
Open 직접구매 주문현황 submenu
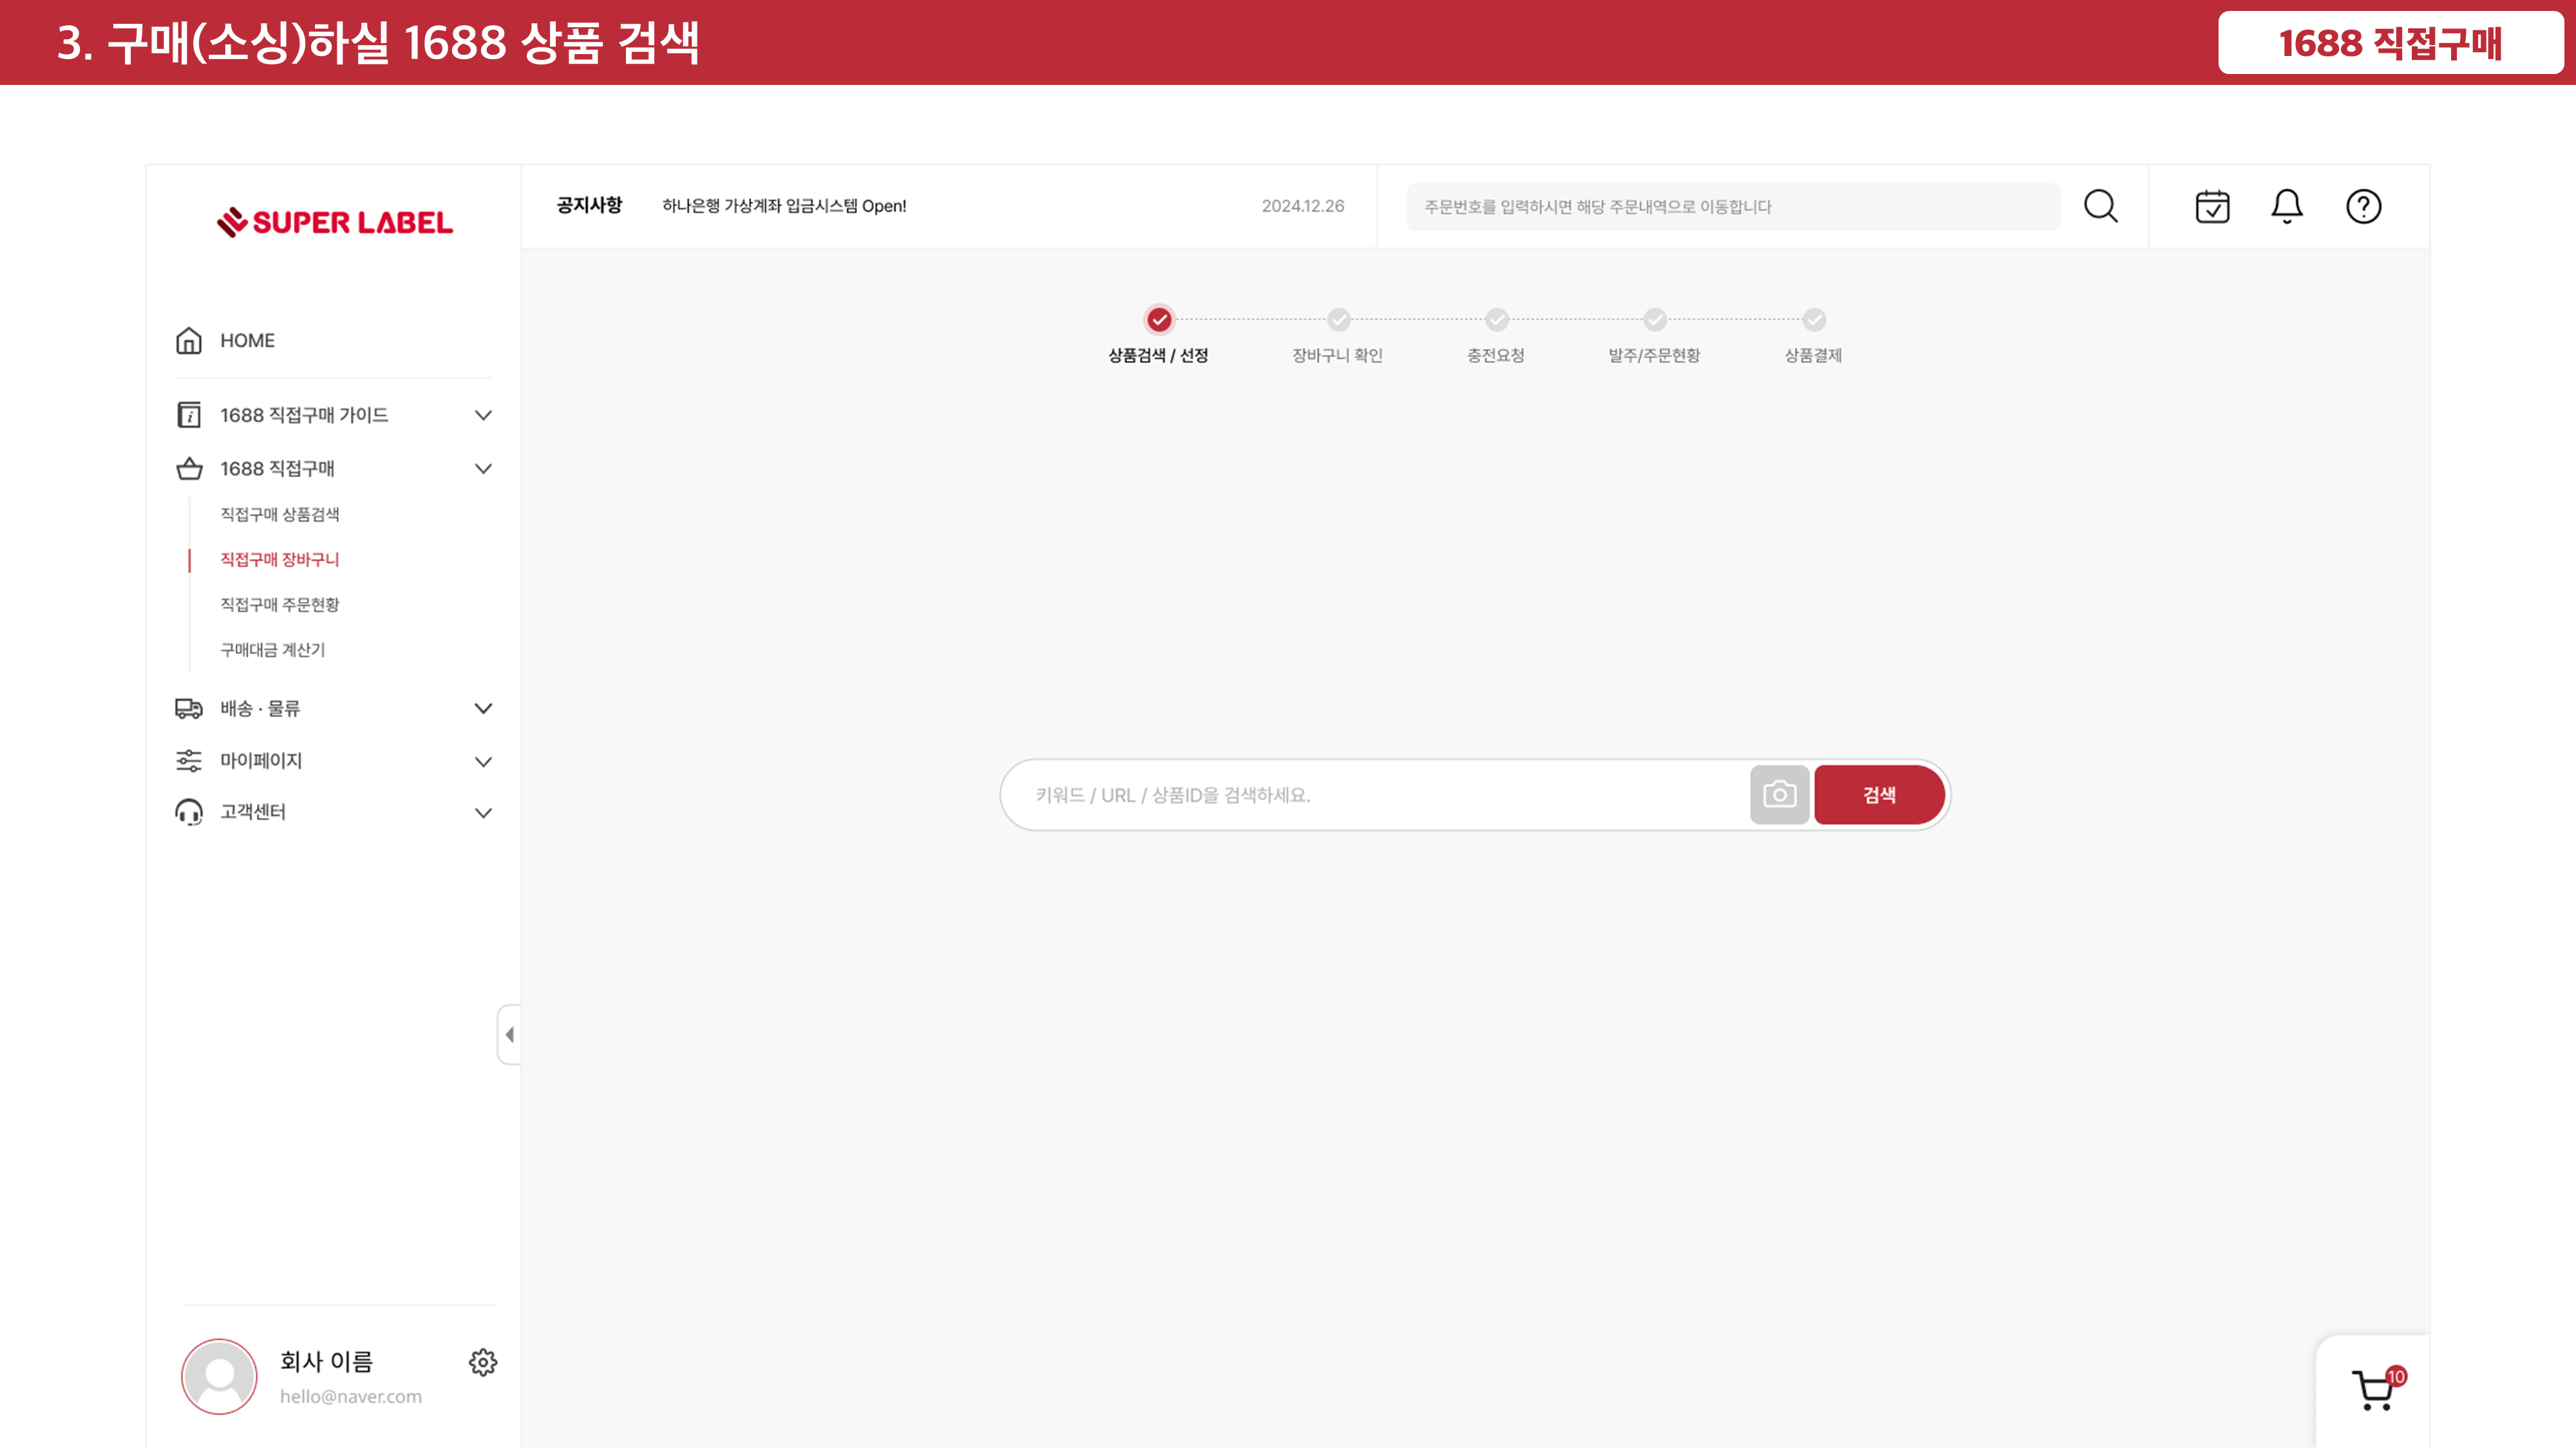(x=280, y=604)
